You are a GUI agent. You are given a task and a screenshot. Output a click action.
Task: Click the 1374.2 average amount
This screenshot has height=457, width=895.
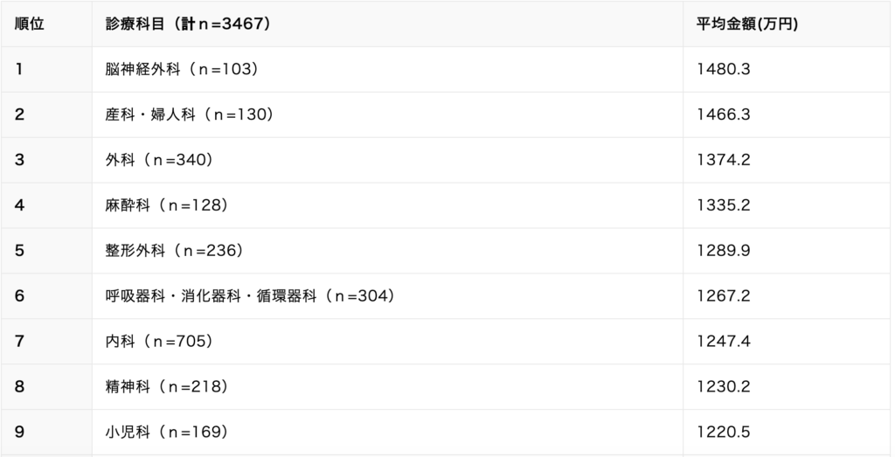[723, 160]
